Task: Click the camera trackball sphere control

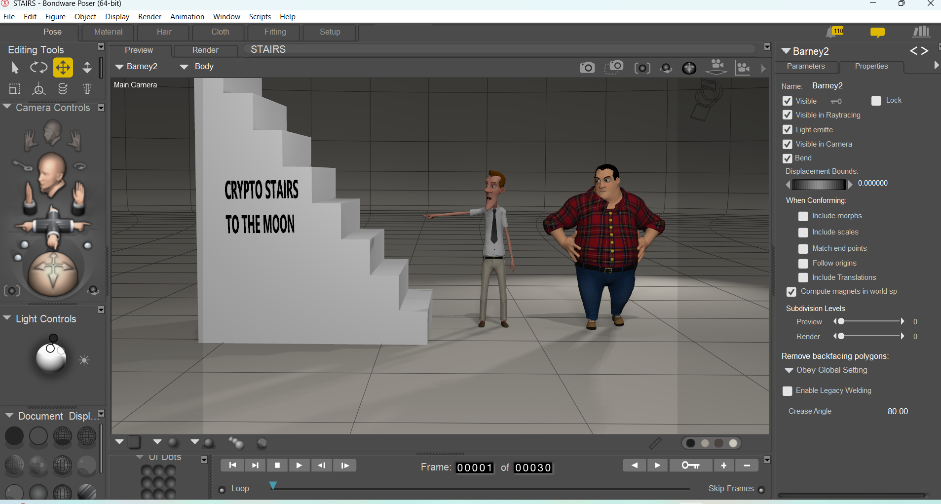Action: [x=53, y=274]
